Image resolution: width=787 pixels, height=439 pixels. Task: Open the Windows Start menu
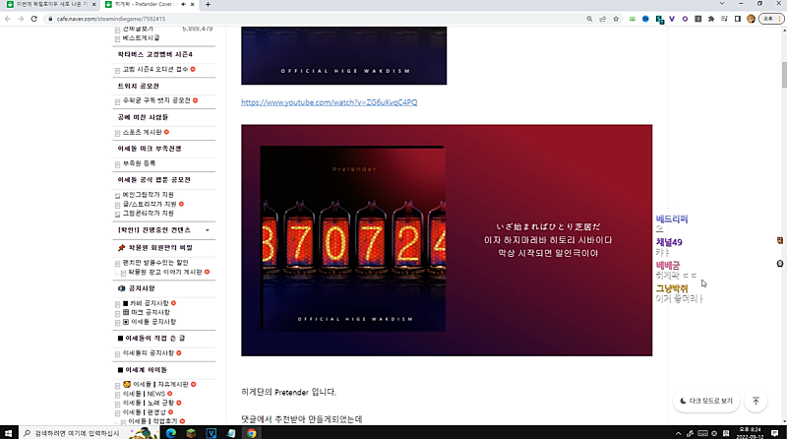[8, 433]
